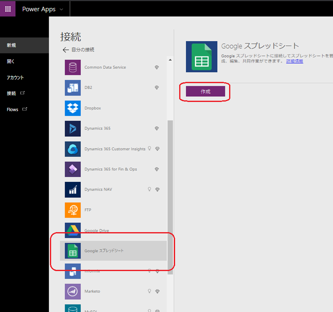This screenshot has height=312, width=333.
Task: Click the connector list scrollbar thumb
Action: point(170,197)
